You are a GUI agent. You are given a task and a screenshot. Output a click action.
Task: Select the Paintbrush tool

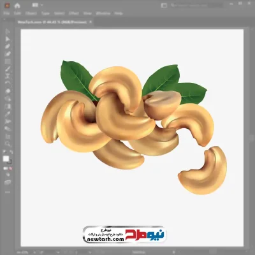pos(8,69)
